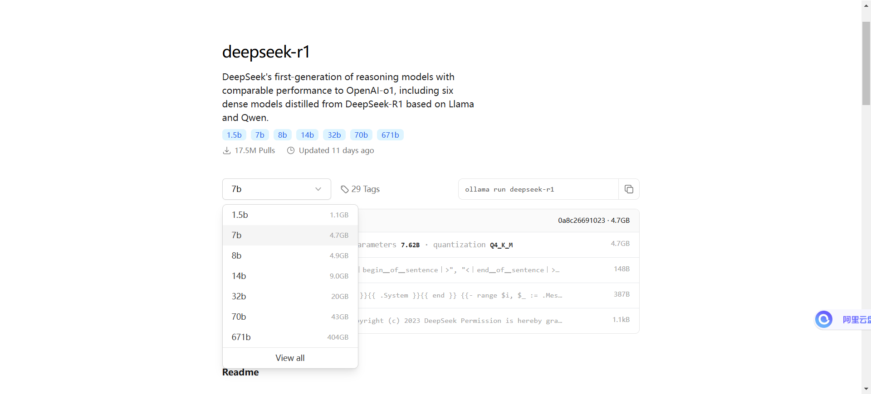
Task: Click the Updated 11 days ago text
Action: point(336,150)
